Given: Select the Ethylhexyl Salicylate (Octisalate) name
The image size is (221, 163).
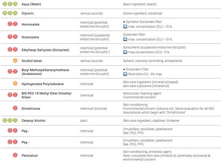Looking at the screenshot, I should pyautogui.click(x=46, y=50).
